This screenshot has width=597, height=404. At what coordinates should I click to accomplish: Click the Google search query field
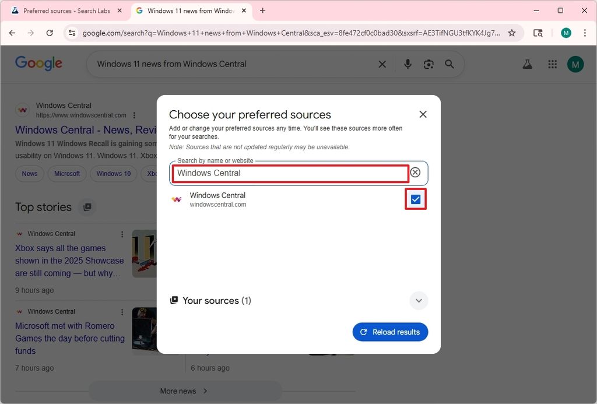tap(232, 64)
